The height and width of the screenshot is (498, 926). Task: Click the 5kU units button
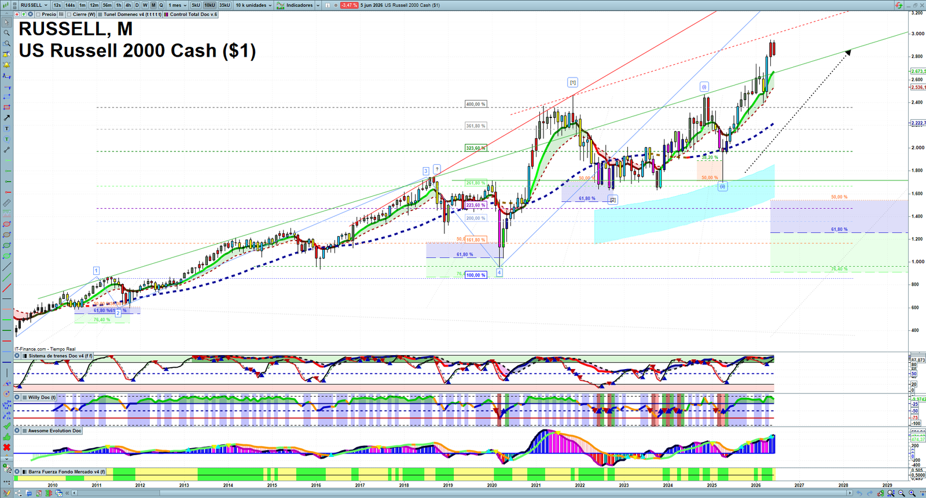(196, 5)
